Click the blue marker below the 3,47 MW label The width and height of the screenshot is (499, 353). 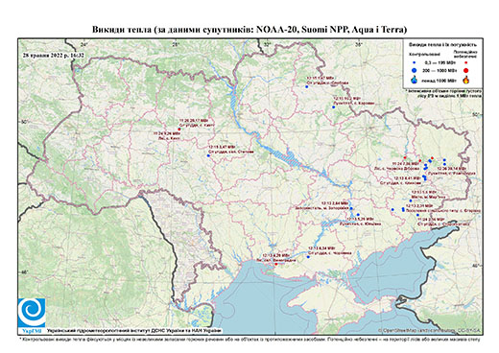(208, 155)
